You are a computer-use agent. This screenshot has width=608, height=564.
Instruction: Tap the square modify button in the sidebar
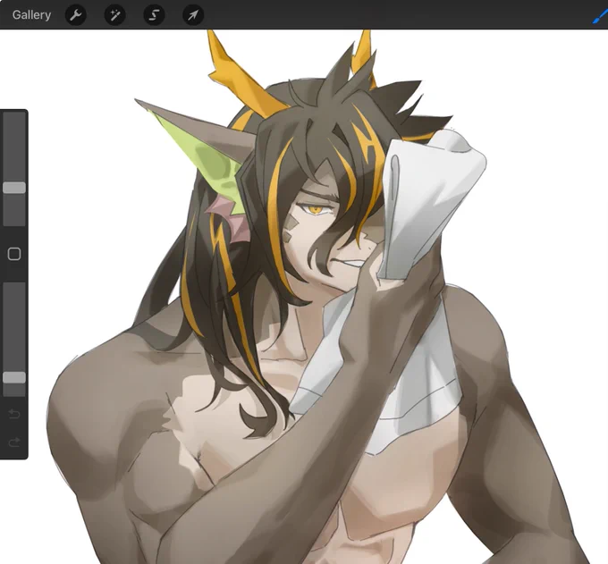coord(14,254)
